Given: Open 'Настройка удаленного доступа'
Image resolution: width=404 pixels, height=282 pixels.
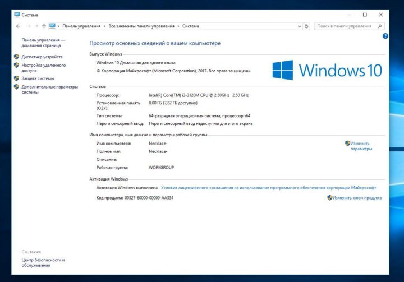Looking at the screenshot, I should (44, 68).
